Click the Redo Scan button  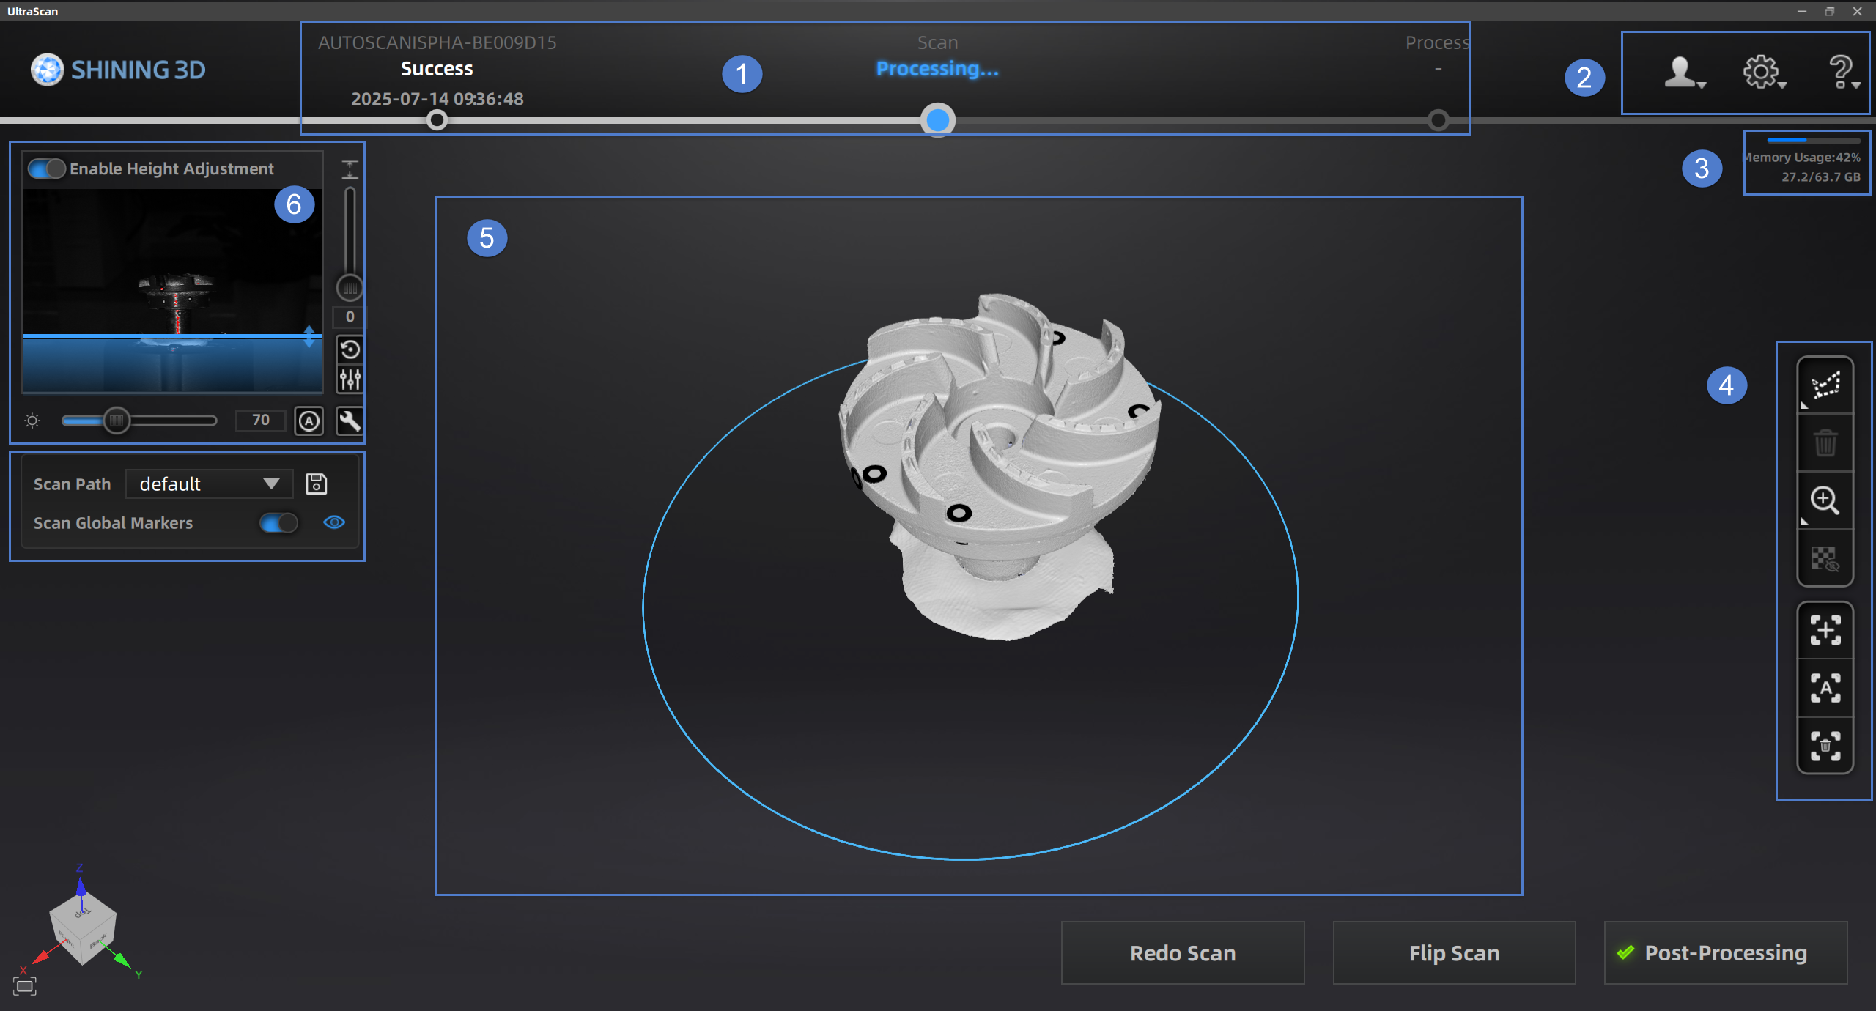[x=1182, y=952]
